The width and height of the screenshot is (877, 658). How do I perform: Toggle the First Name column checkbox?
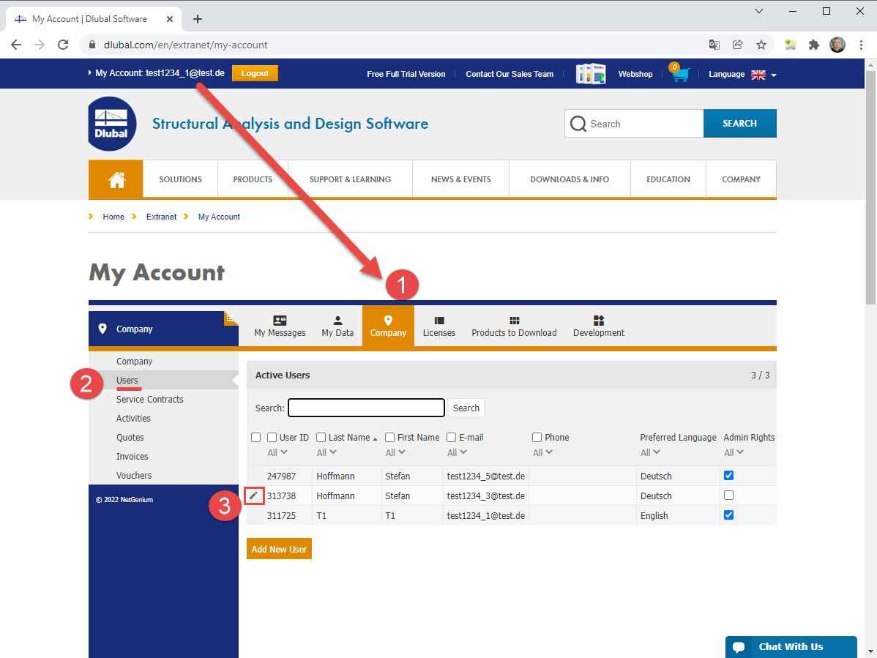point(390,437)
